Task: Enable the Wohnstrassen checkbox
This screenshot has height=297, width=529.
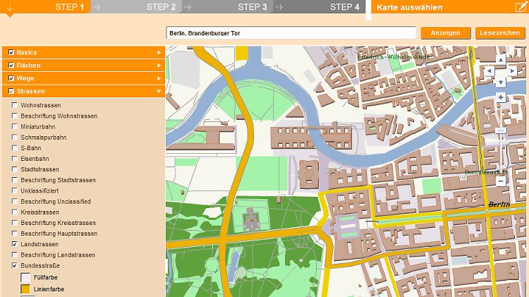Action: click(14, 105)
